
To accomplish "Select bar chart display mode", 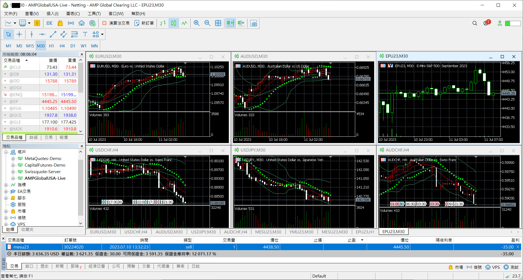I will (x=163, y=23).
